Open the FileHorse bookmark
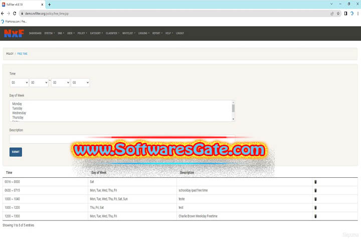 (x=14, y=22)
